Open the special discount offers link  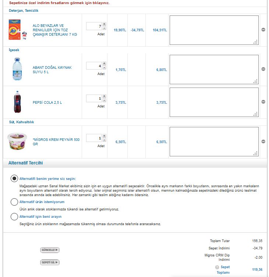[59, 3]
